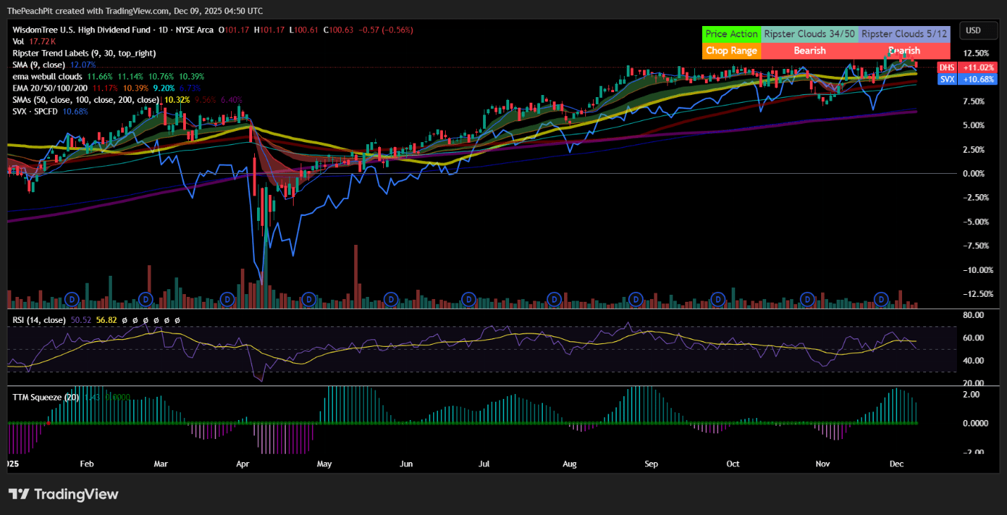1007x515 pixels.
Task: Select the Ripster Trend Labels indicator legend
Action: coord(85,53)
